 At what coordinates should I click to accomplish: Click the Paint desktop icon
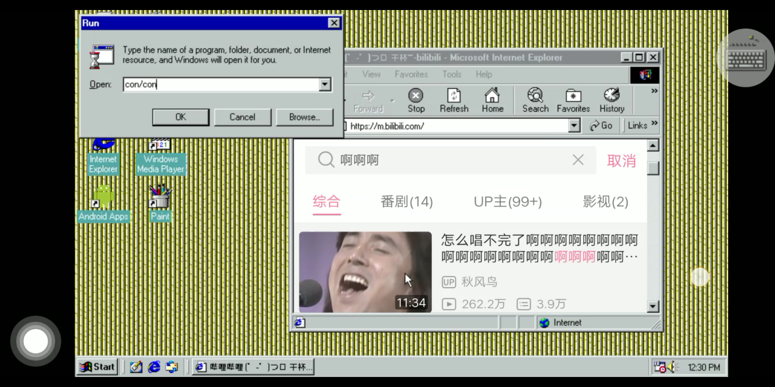160,204
